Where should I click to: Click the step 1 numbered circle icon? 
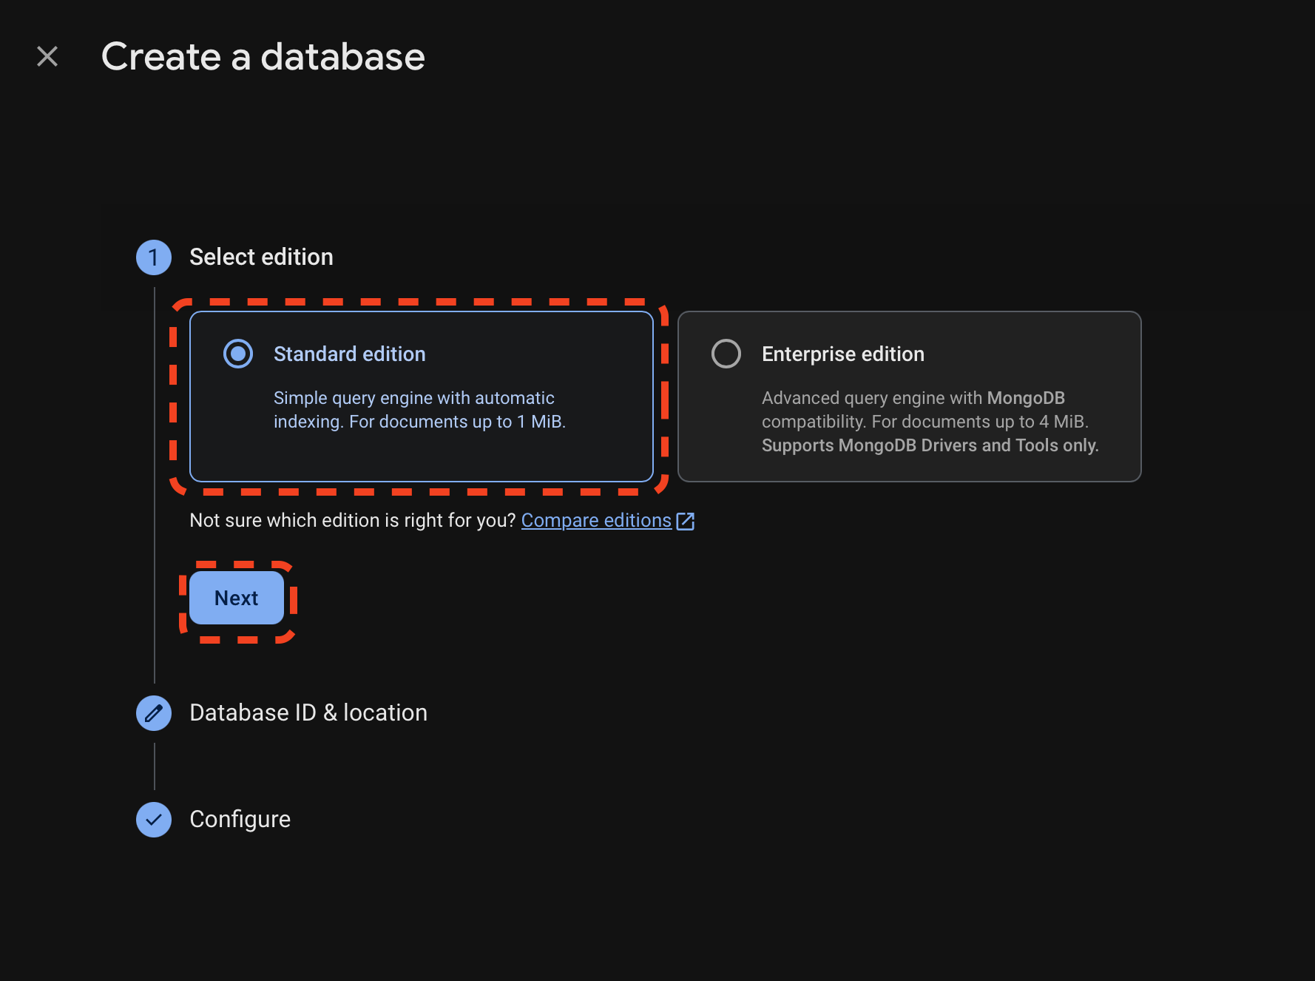[x=153, y=257]
